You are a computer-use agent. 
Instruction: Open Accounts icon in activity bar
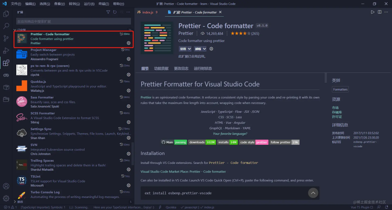click(6, 186)
